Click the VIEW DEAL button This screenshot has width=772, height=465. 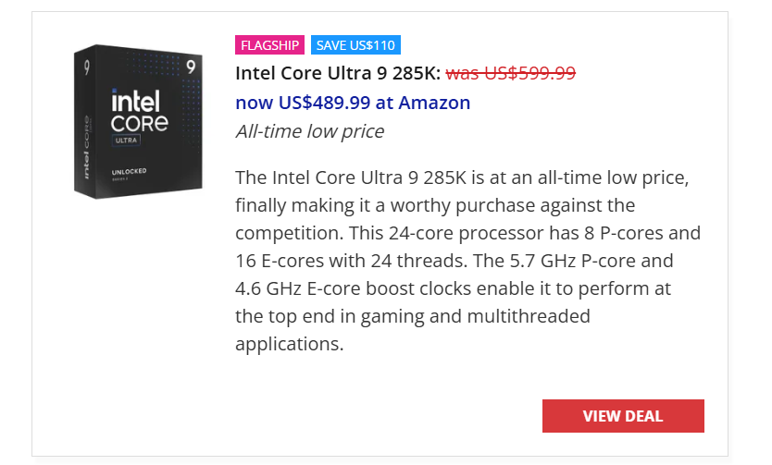623,416
